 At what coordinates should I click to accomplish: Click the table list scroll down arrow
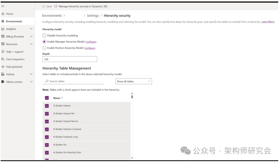click(x=132, y=158)
